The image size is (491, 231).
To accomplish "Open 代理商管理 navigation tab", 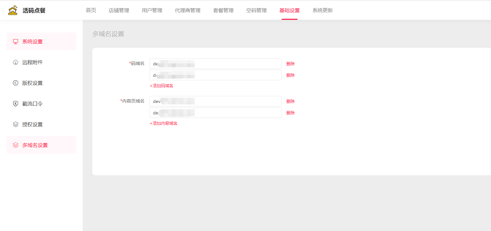I will click(x=187, y=11).
